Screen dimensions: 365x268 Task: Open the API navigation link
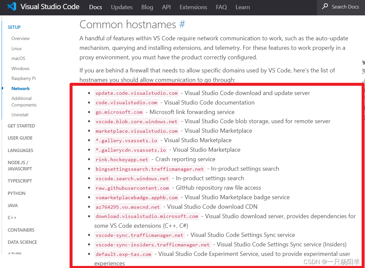tap(167, 7)
